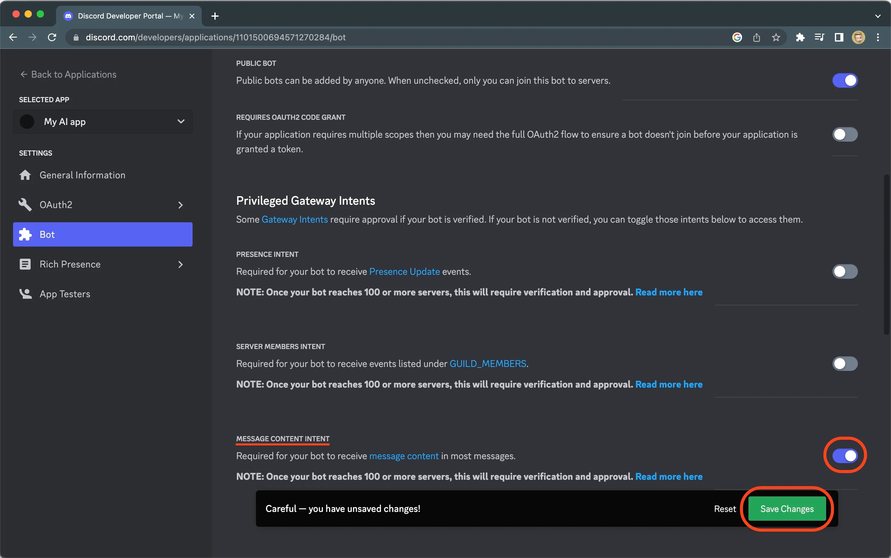Click the OAuth2 wrench icon
Viewport: 891px width, 558px height.
(x=25, y=204)
